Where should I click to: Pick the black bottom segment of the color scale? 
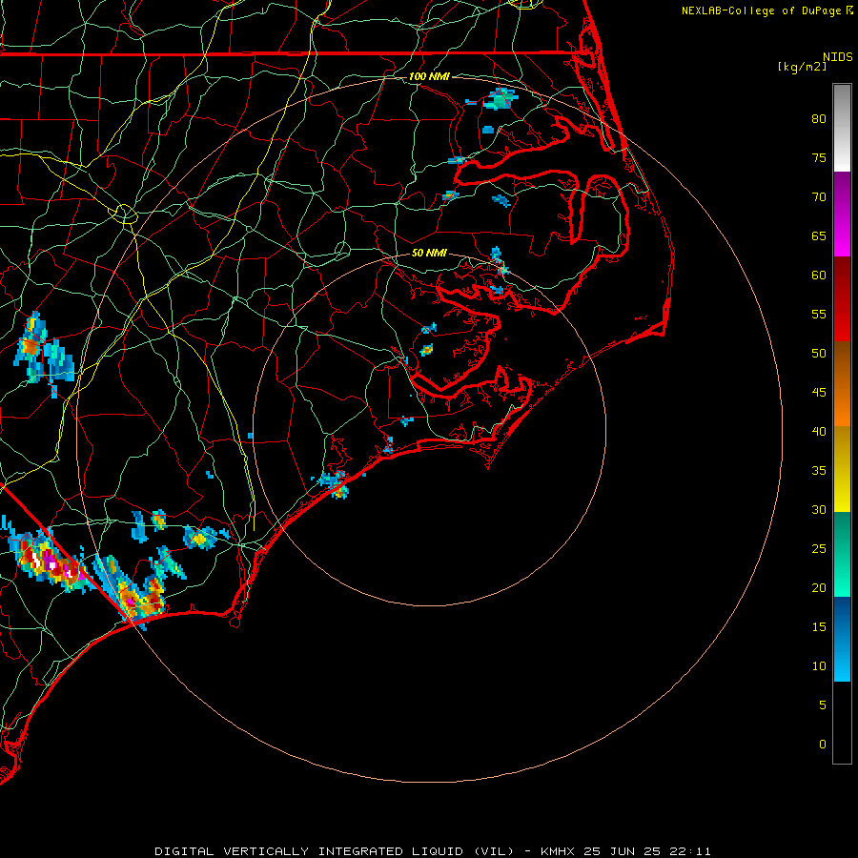(842, 722)
